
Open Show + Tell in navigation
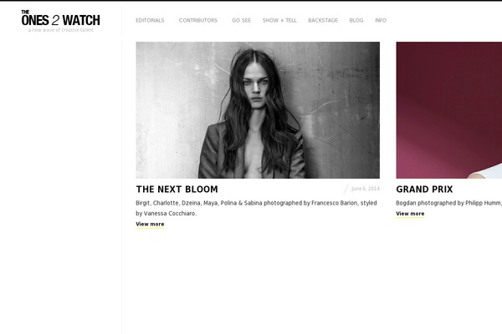tap(279, 20)
